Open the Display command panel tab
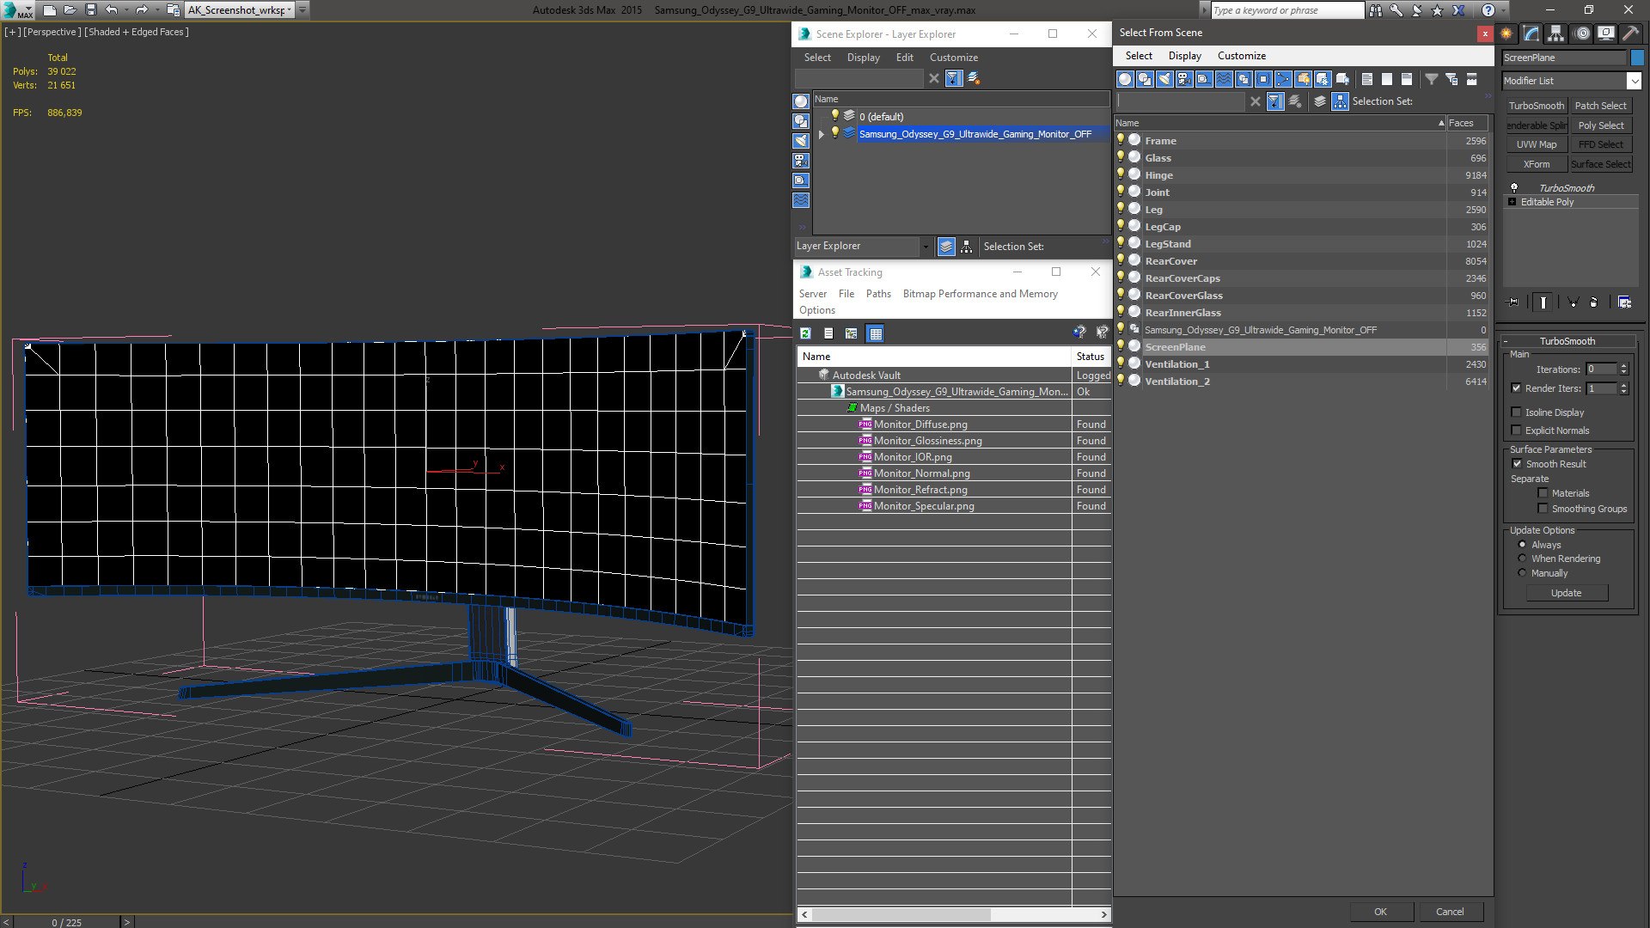Screen dimensions: 1650x928 pos(1606,34)
